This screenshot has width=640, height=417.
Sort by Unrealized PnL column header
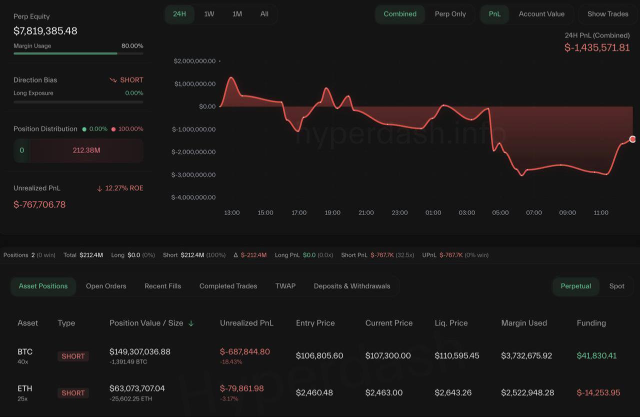[246, 323]
